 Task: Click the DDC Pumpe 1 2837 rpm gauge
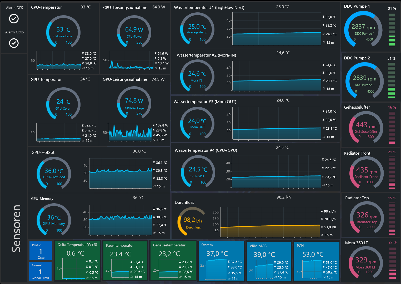(363, 29)
